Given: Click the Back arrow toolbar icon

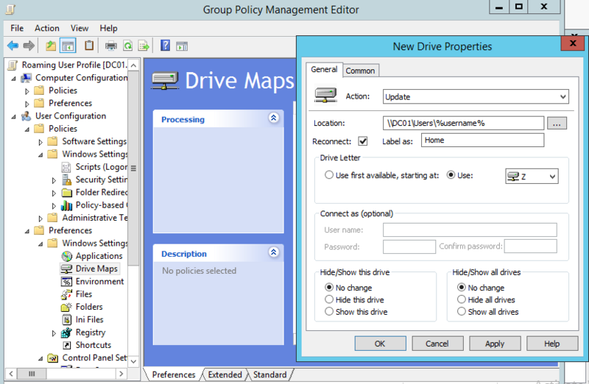Looking at the screenshot, I should pyautogui.click(x=13, y=46).
